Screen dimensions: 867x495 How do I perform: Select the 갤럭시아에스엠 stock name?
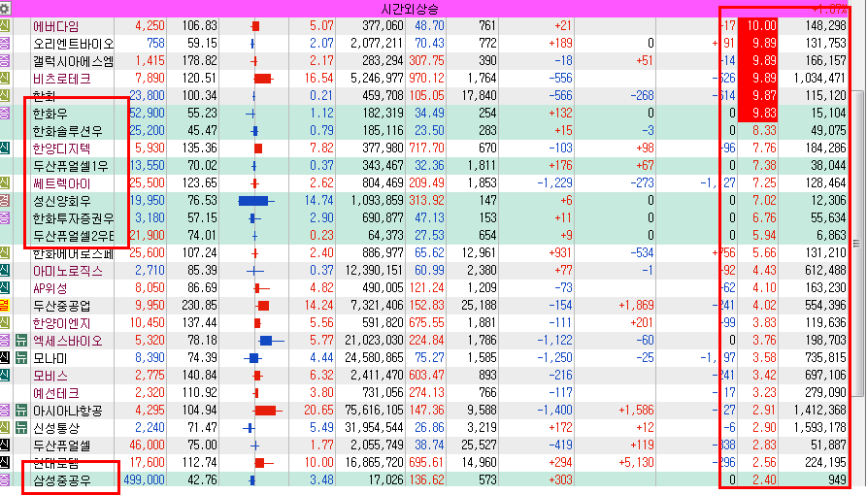click(x=73, y=61)
